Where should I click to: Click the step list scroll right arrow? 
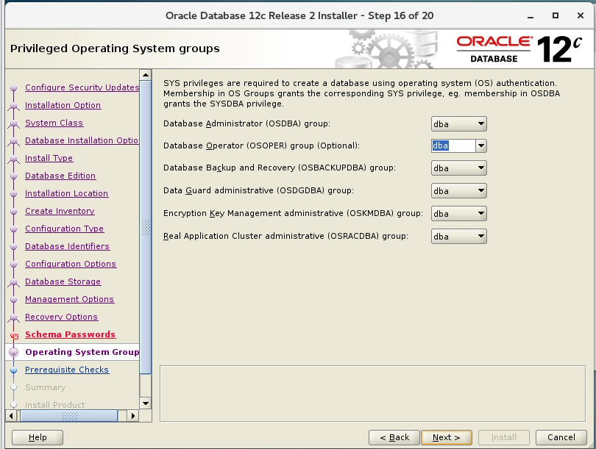pos(132,416)
